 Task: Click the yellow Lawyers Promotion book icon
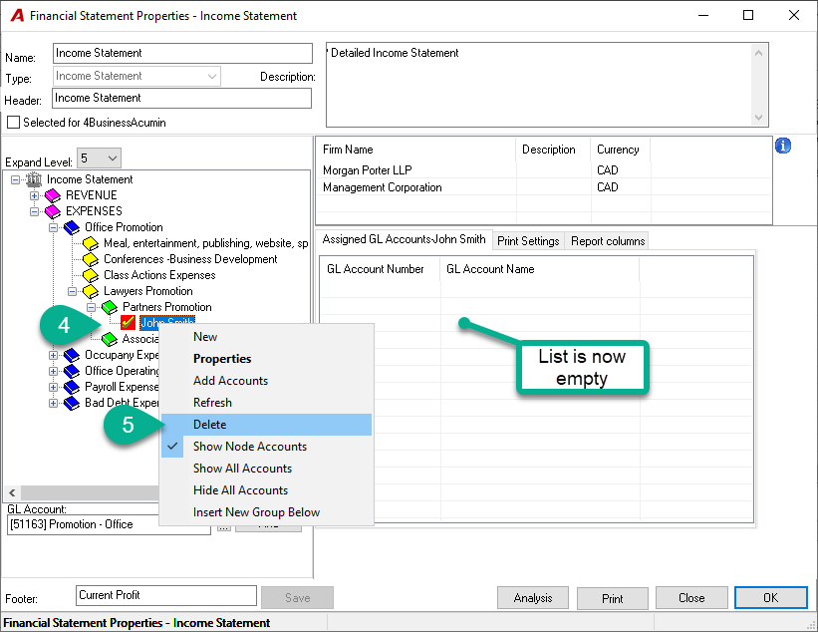pyautogui.click(x=91, y=291)
